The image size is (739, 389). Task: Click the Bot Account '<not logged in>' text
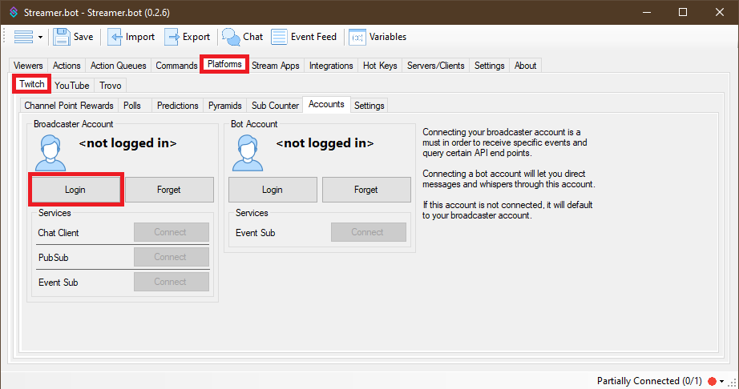click(x=325, y=143)
